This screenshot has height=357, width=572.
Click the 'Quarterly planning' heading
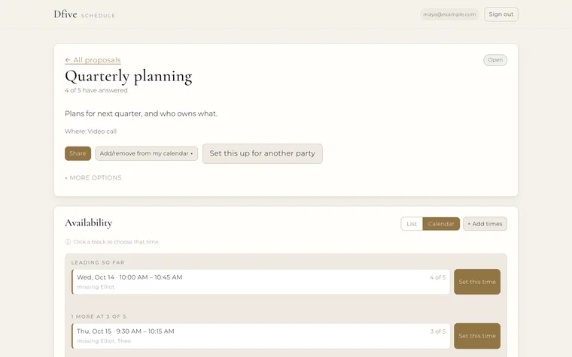(129, 77)
